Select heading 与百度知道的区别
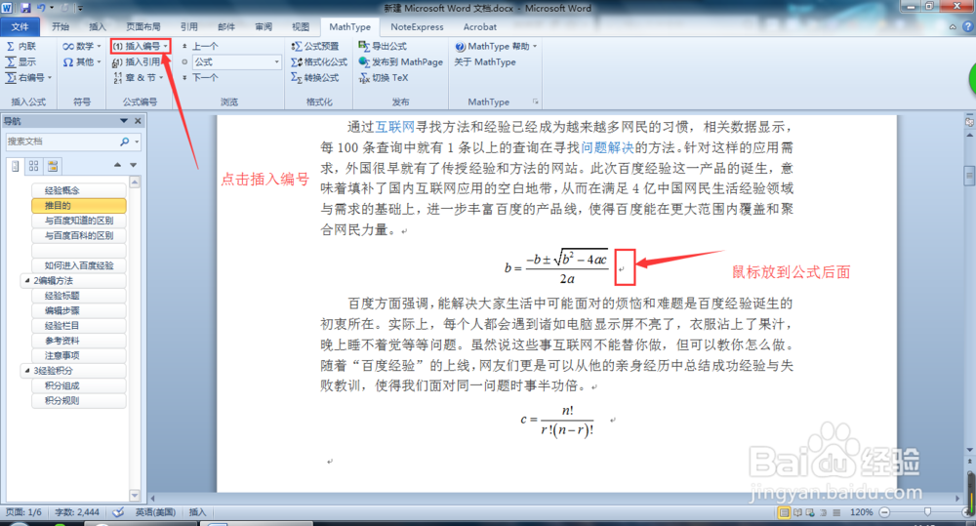Image resolution: width=976 pixels, height=526 pixels. [78, 221]
